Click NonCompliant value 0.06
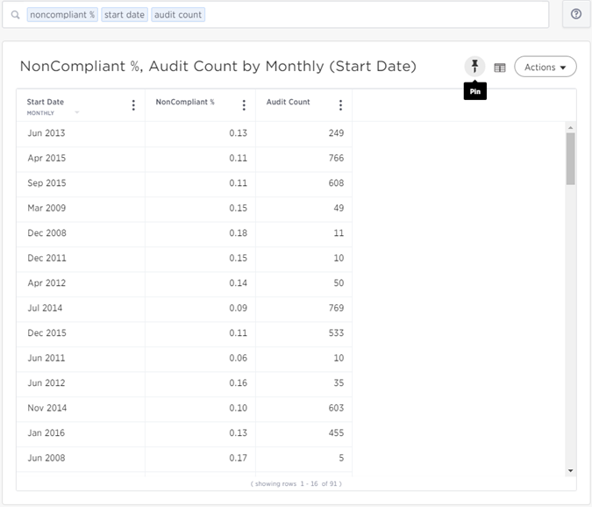 click(238, 358)
